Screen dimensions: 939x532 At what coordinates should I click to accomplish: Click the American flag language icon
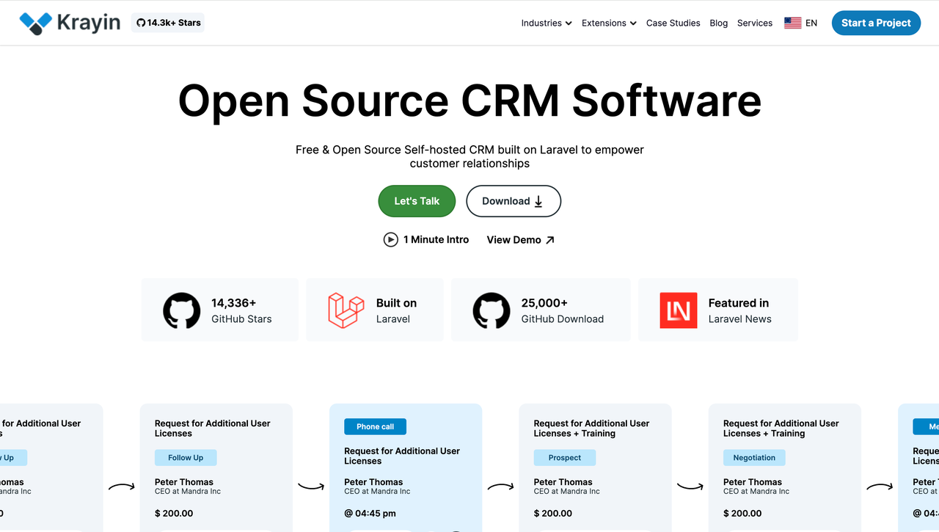click(x=792, y=22)
